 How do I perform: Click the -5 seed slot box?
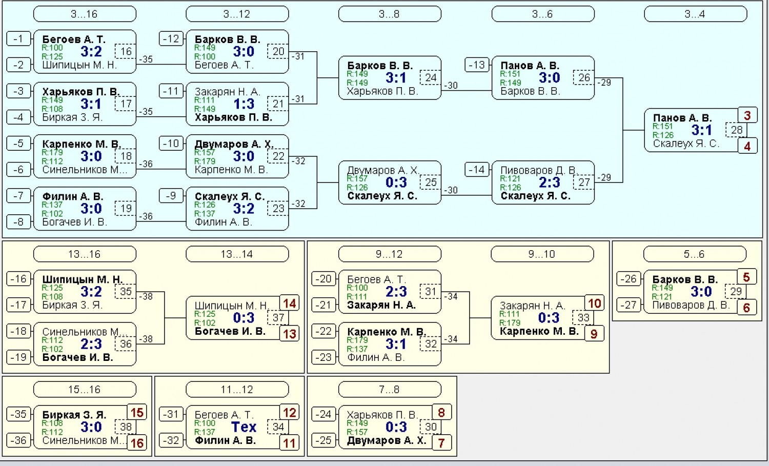[18, 144]
